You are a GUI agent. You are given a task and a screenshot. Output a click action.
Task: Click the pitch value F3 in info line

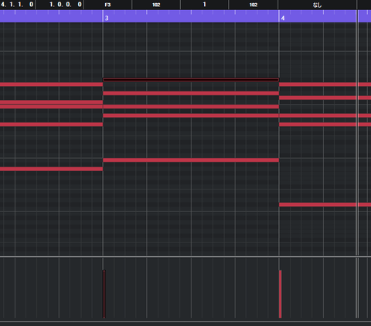[107, 5]
